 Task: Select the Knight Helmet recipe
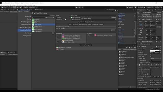pos(43,26)
